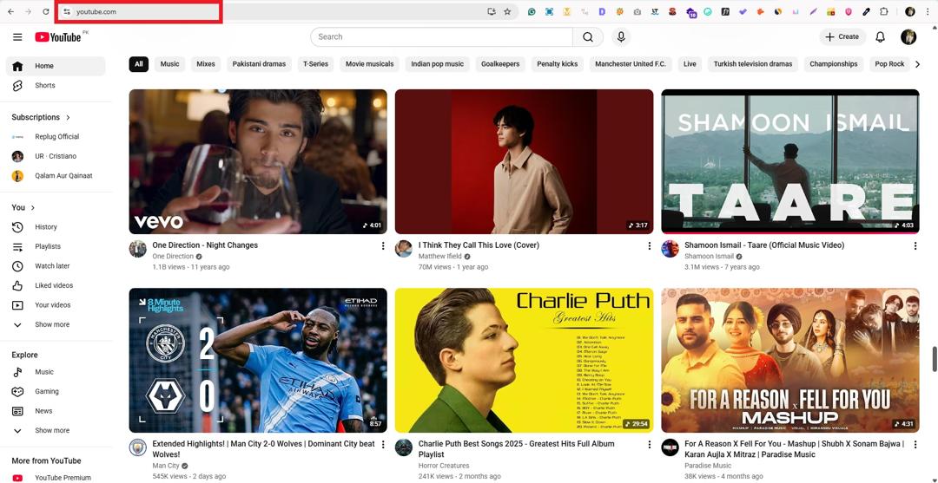Open the notifications bell
Image resolution: width=938 pixels, height=483 pixels.
click(x=880, y=37)
